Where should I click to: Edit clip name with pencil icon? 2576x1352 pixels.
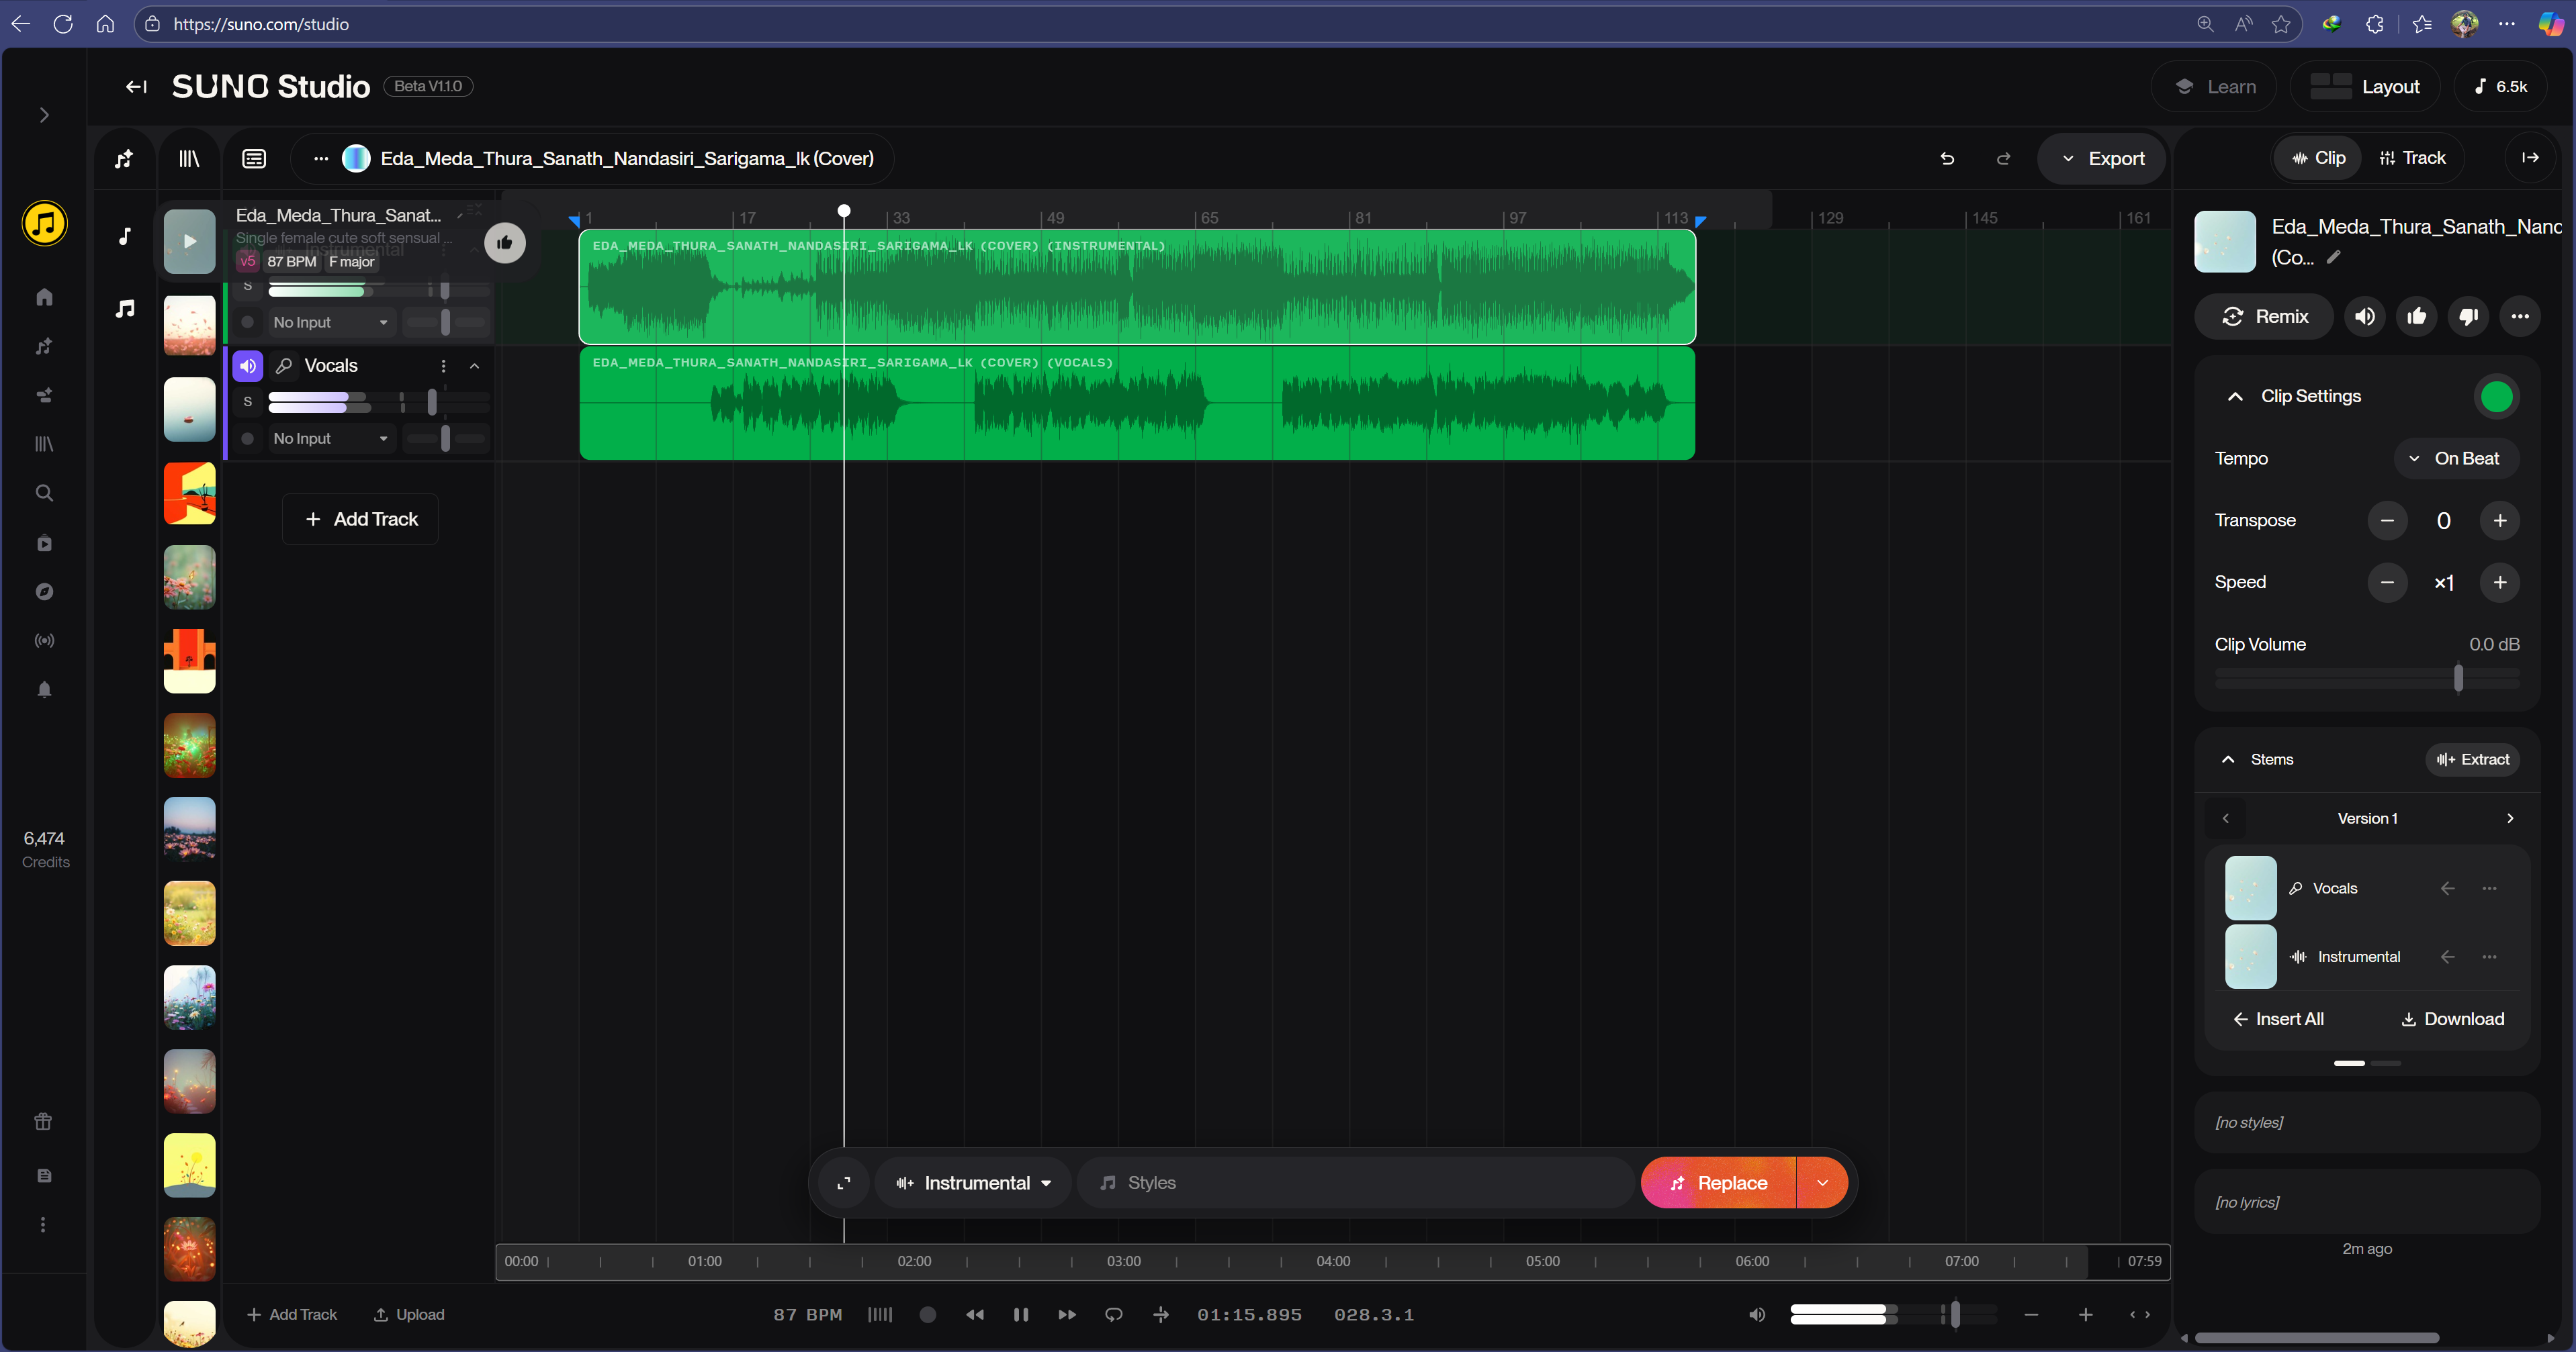click(2334, 257)
